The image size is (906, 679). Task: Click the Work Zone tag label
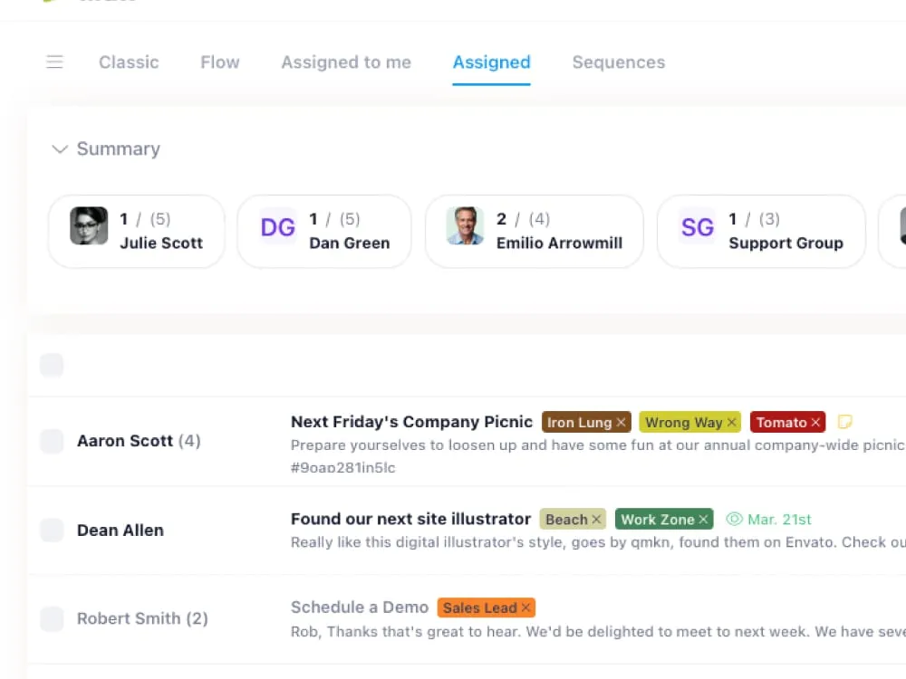coord(658,519)
